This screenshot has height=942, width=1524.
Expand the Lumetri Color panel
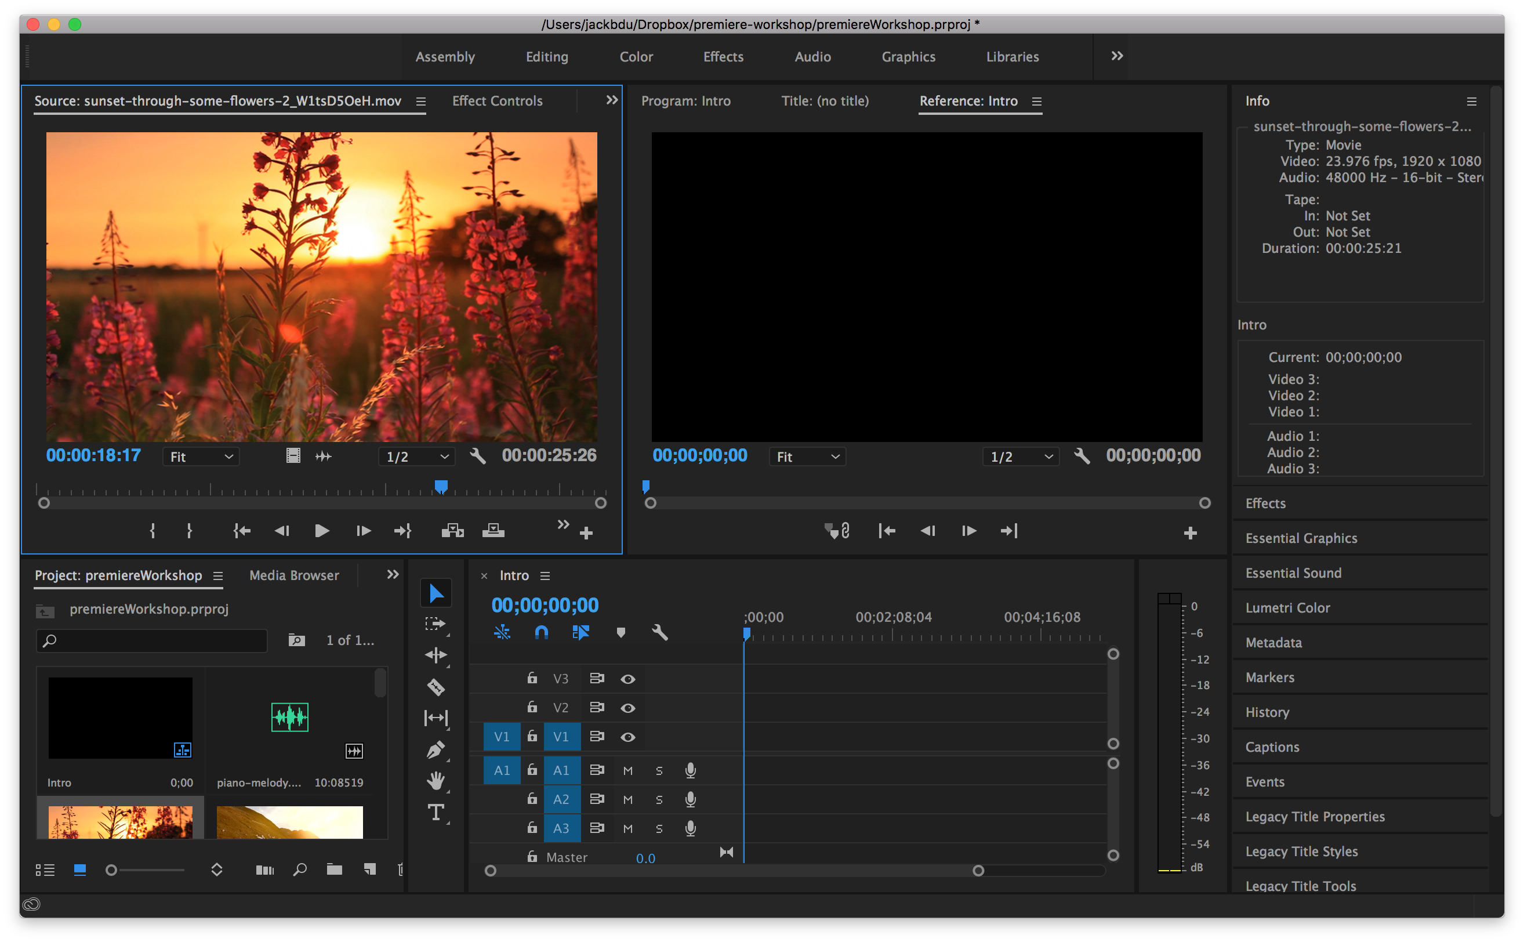pos(1287,607)
